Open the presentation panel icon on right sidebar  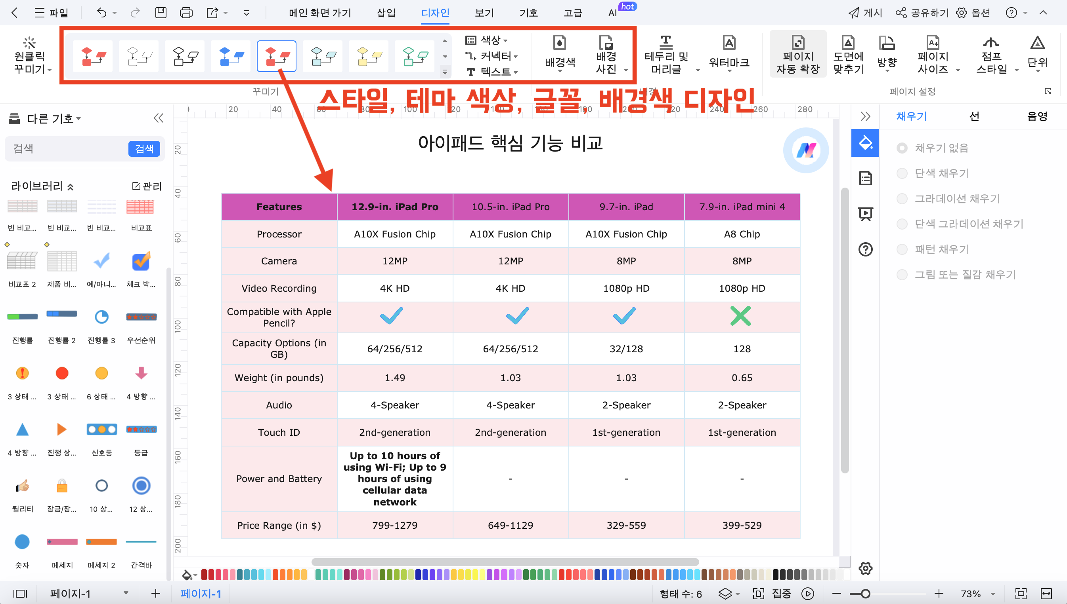tap(865, 214)
